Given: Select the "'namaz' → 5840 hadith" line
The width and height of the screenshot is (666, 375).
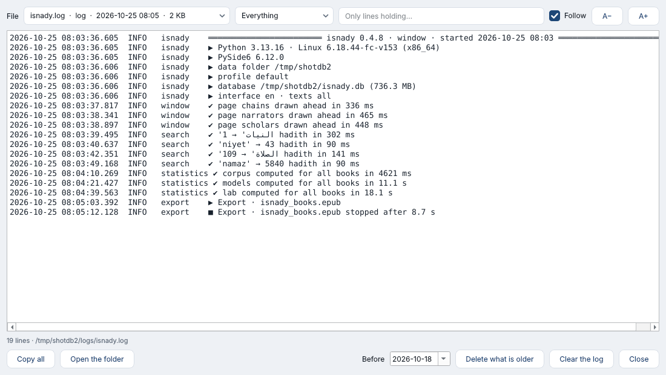Looking at the screenshot, I should click(x=184, y=165).
